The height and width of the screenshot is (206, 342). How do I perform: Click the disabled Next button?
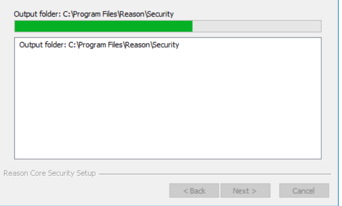pyautogui.click(x=245, y=191)
